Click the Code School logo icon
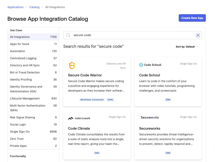Image resolution: width=215 pixels, height=162 pixels. click(x=142, y=64)
